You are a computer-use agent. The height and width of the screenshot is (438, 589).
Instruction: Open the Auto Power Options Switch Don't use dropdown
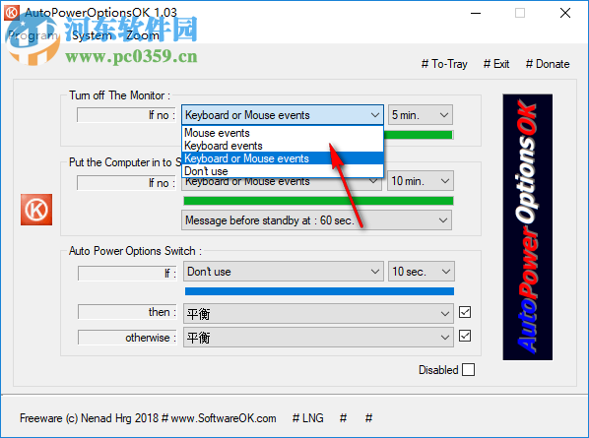(x=284, y=272)
